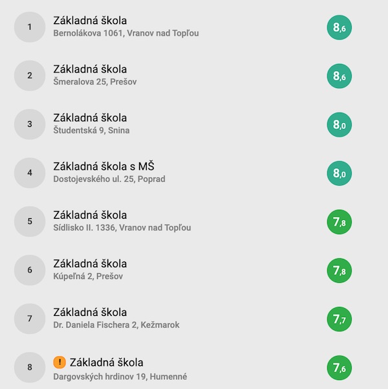The height and width of the screenshot is (389, 388).
Task: Click the 8,0 score badge for Poprad
Action: (x=339, y=173)
